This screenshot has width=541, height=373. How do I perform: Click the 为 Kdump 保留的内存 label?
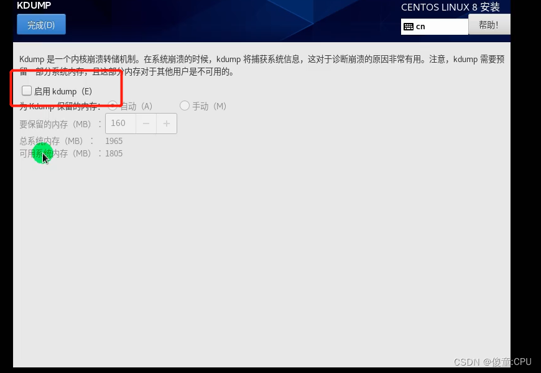click(x=60, y=106)
